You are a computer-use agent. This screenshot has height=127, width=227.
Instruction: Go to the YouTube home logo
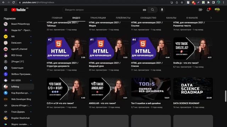click(18, 10)
